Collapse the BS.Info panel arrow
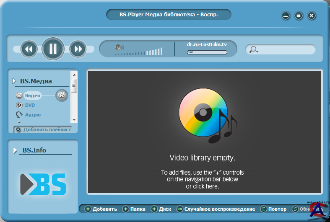Image resolution: width=330 pixels, height=222 pixels. click(15, 150)
